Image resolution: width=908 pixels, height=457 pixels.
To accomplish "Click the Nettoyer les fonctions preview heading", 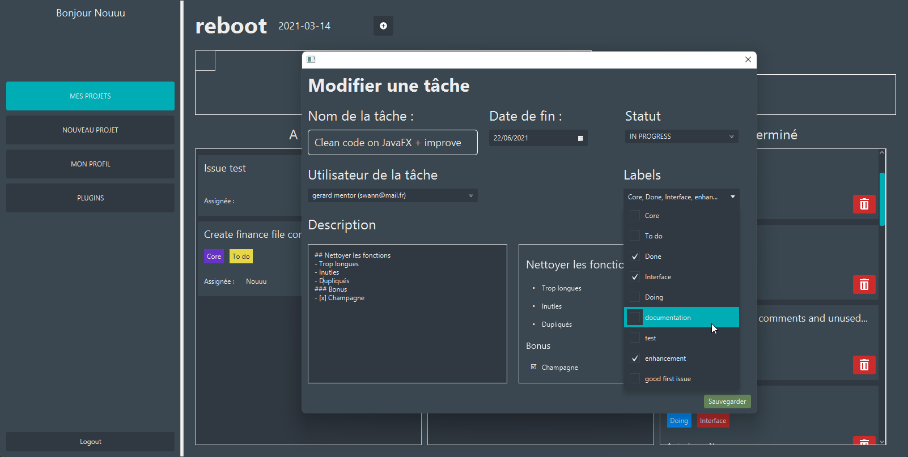I will tap(575, 264).
